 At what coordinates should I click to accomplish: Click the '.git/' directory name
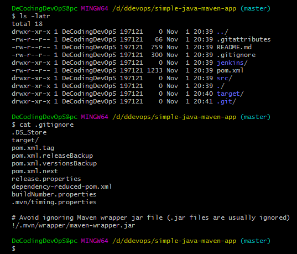226,101
